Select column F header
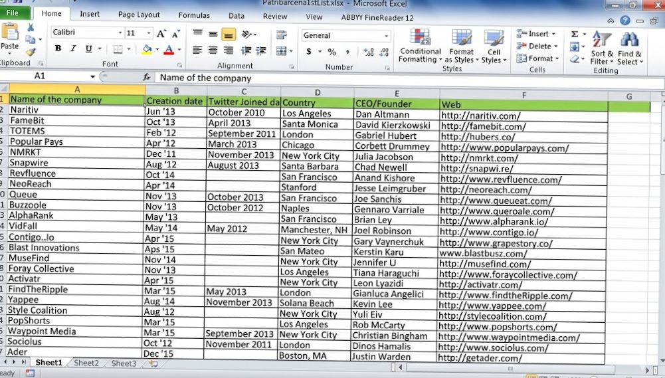Image resolution: width=665 pixels, height=378 pixels. click(523, 95)
